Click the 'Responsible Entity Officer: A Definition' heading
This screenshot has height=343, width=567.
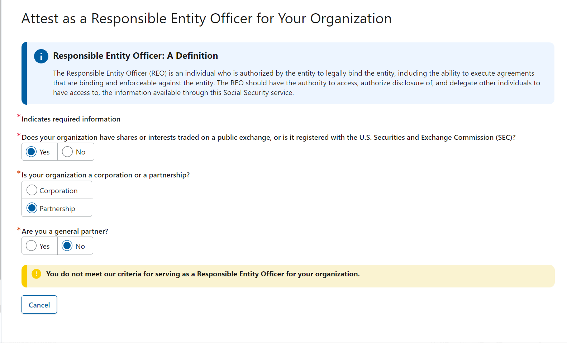(135, 56)
